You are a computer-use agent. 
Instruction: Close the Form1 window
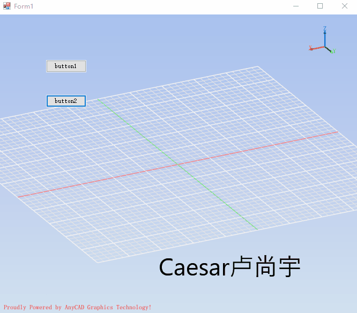point(345,6)
